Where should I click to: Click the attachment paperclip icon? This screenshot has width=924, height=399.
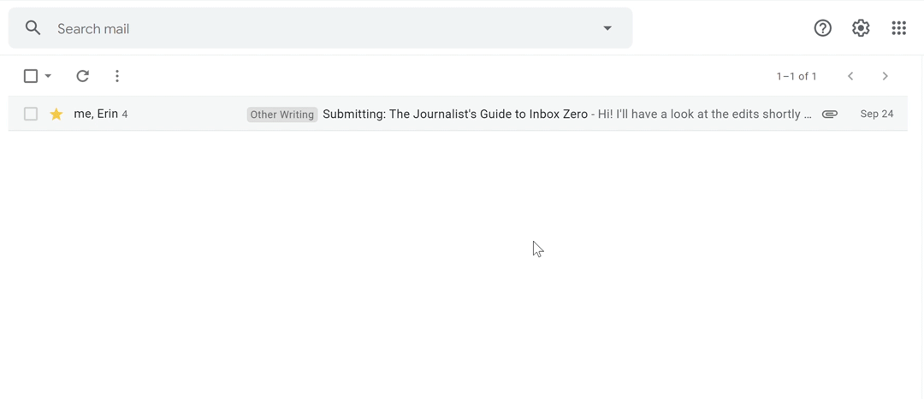830,114
